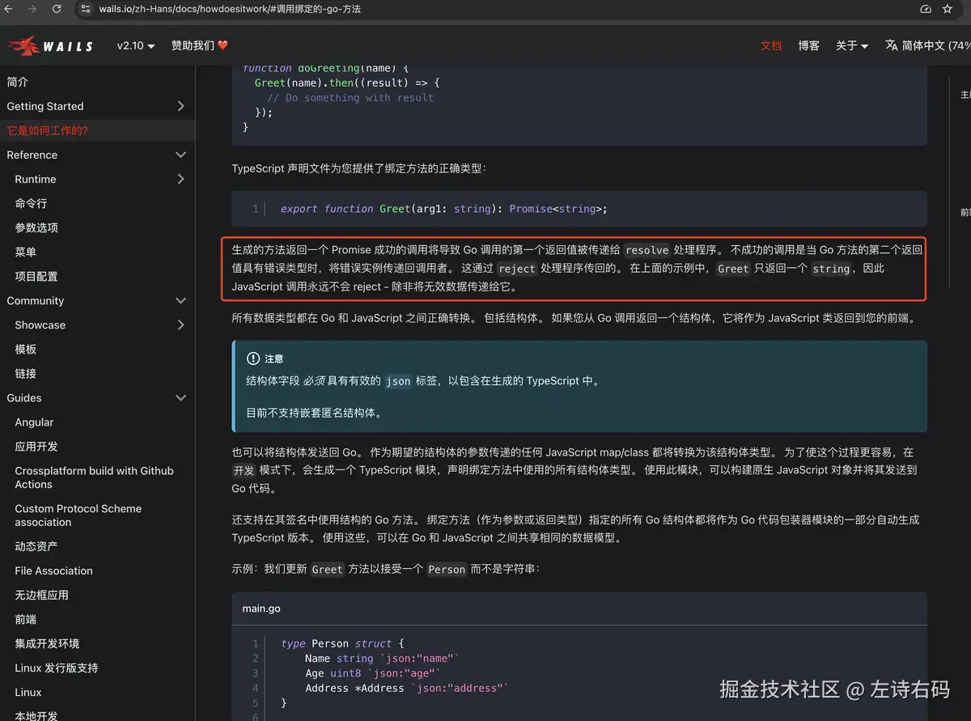Open File Association guide in sidebar
The height and width of the screenshot is (721, 971).
click(54, 570)
